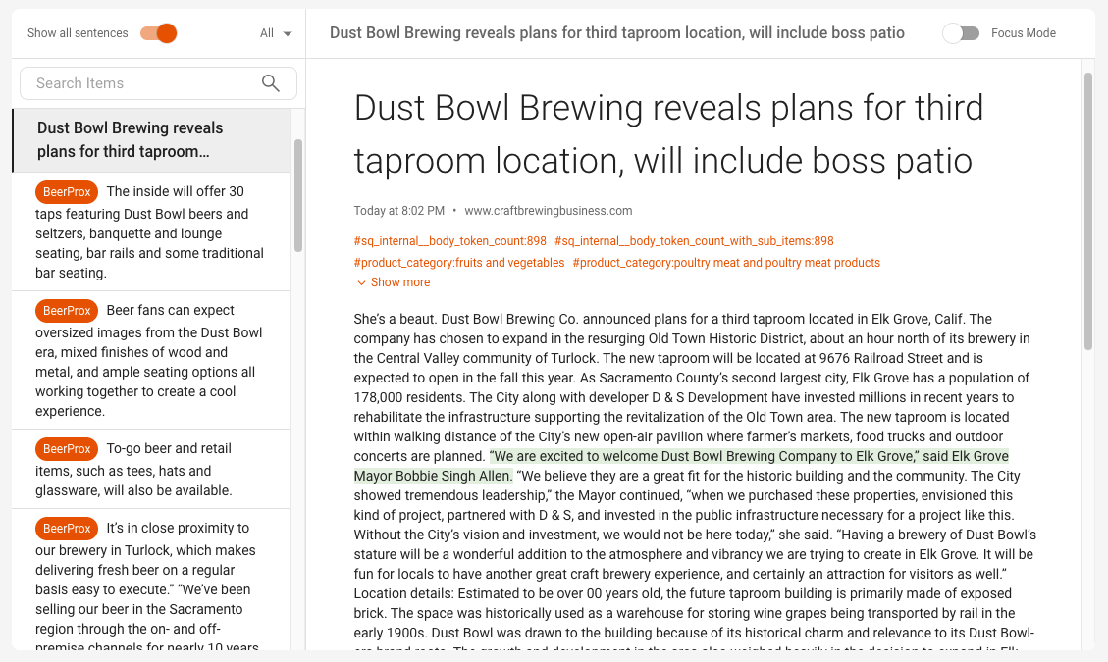Select sentence 'To-go beer and retail items'
The image size is (1108, 662).
[x=151, y=469]
